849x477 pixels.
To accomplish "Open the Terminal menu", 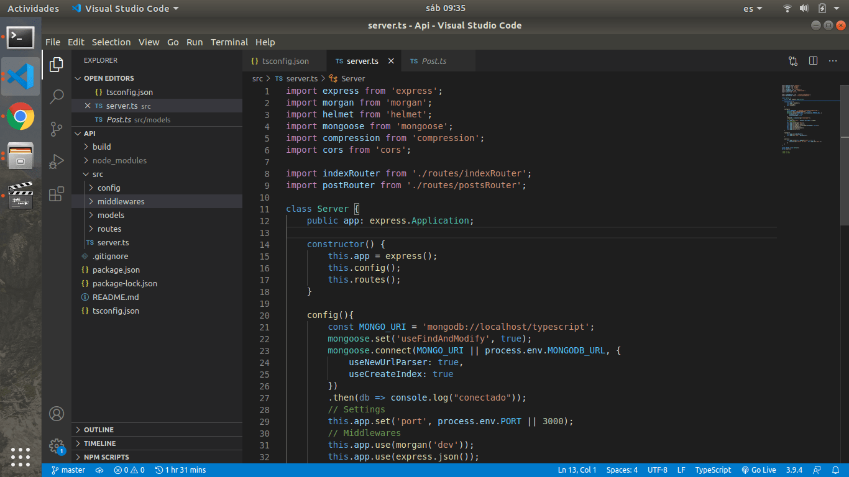I will (229, 42).
